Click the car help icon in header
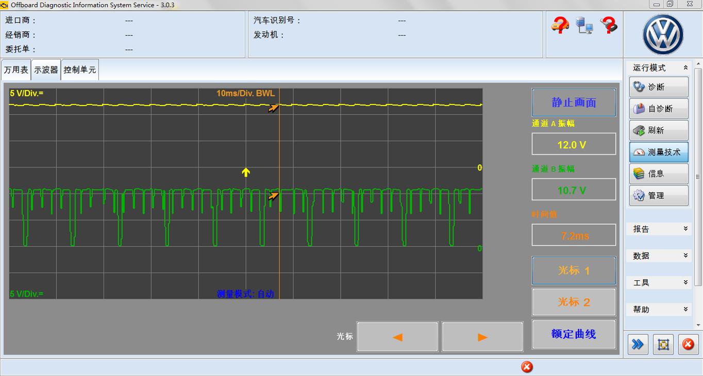This screenshot has height=376, width=703. click(x=560, y=25)
